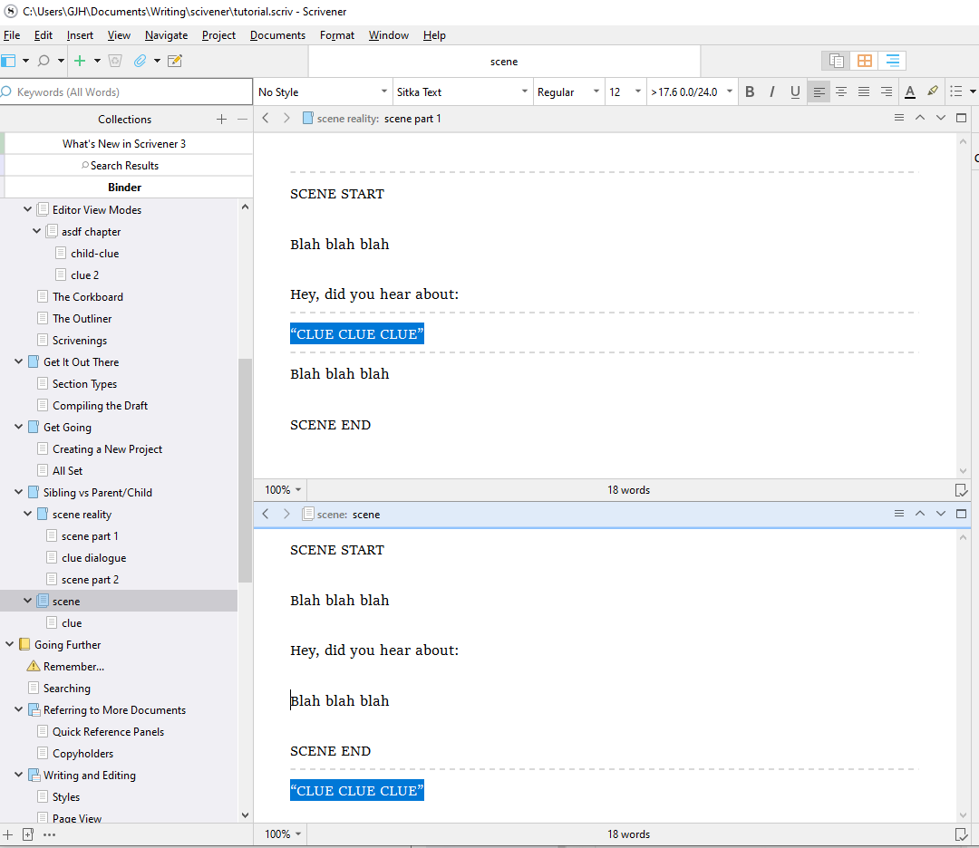Open the Sitka Text font dropdown
Screen dimensions: 979x848
(x=461, y=92)
